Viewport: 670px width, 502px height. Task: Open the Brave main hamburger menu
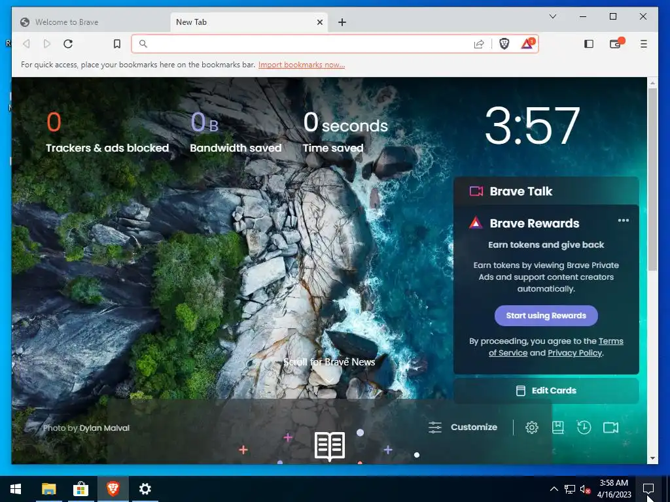(x=644, y=44)
